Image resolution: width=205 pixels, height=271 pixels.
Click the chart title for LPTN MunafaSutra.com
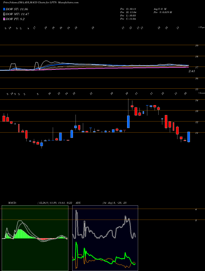(41, 2)
